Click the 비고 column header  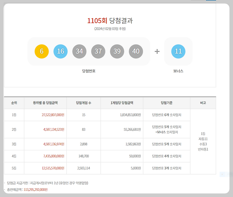(x=203, y=103)
